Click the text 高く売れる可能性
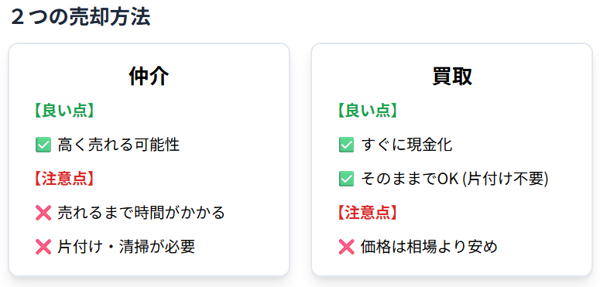This screenshot has width=600, height=287. pos(118,145)
